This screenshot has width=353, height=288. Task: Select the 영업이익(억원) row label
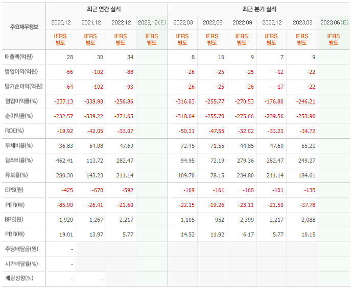(x=21, y=72)
